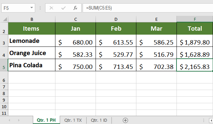
Task: Select cell with 680.00
Action: click(76, 41)
